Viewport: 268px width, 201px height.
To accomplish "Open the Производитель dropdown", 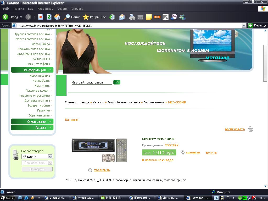I will [x=50, y=163].
